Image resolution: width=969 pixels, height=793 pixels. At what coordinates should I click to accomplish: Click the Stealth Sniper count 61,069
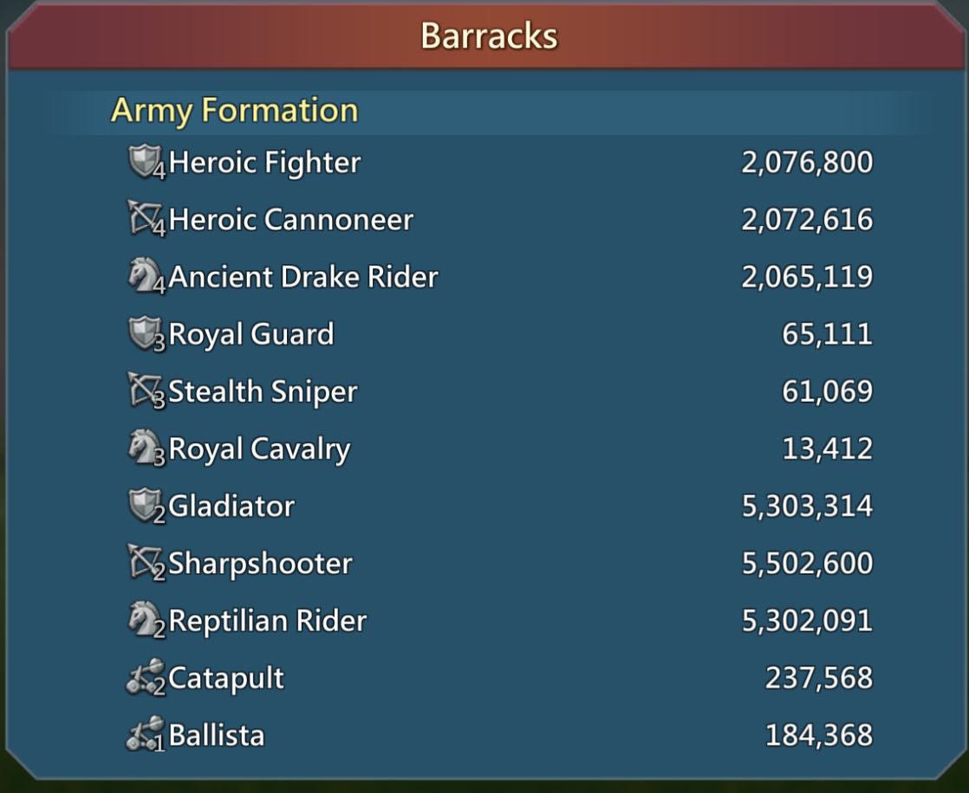tap(827, 391)
